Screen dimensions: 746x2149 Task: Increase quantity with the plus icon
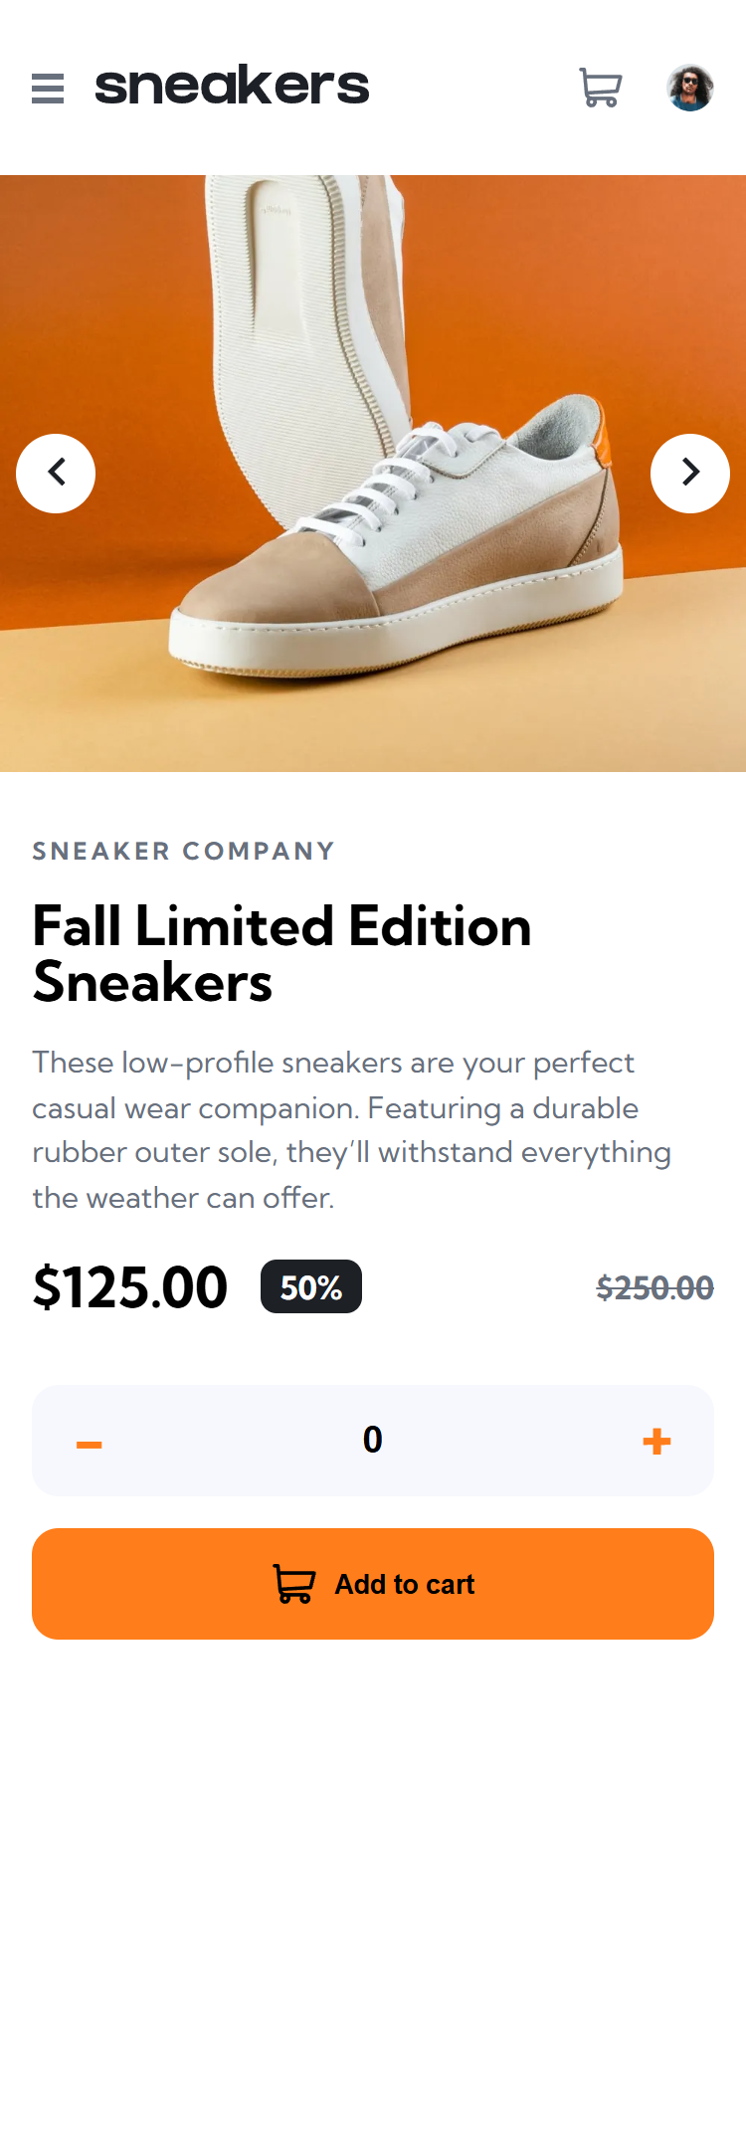[x=656, y=1441]
